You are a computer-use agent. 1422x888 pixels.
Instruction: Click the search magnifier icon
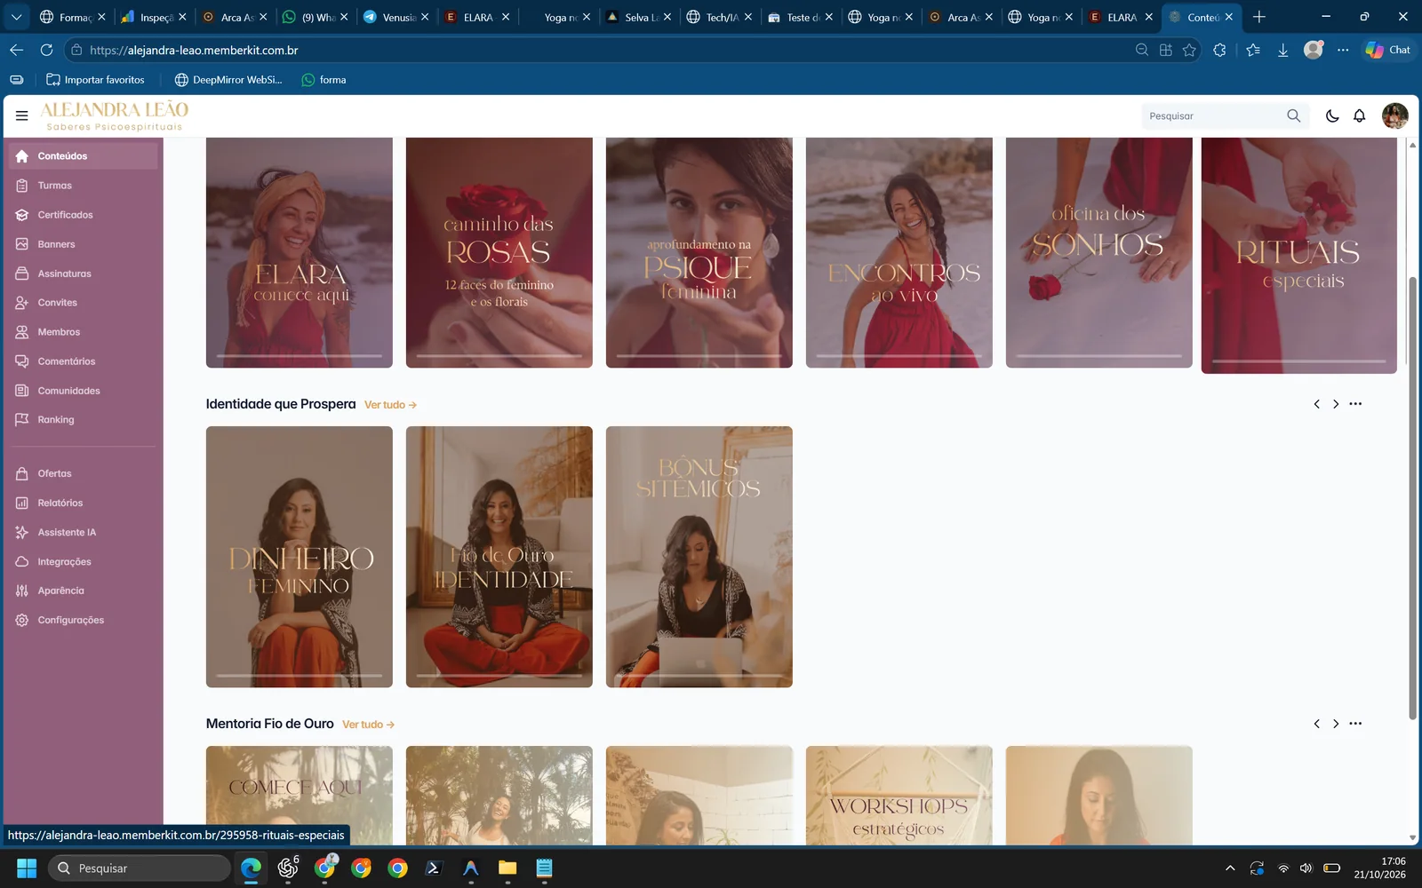pyautogui.click(x=1293, y=115)
